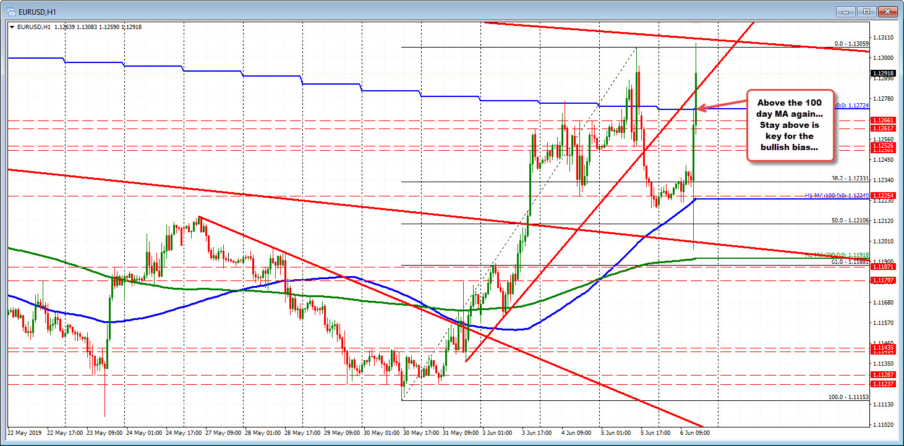Select the red price level label 1.11237
The width and height of the screenshot is (904, 446).
[882, 384]
